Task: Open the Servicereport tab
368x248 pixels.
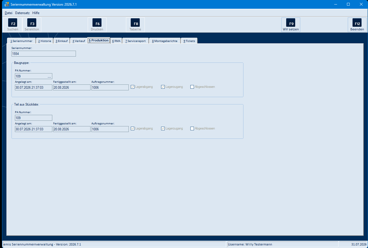Action: tap(136, 41)
